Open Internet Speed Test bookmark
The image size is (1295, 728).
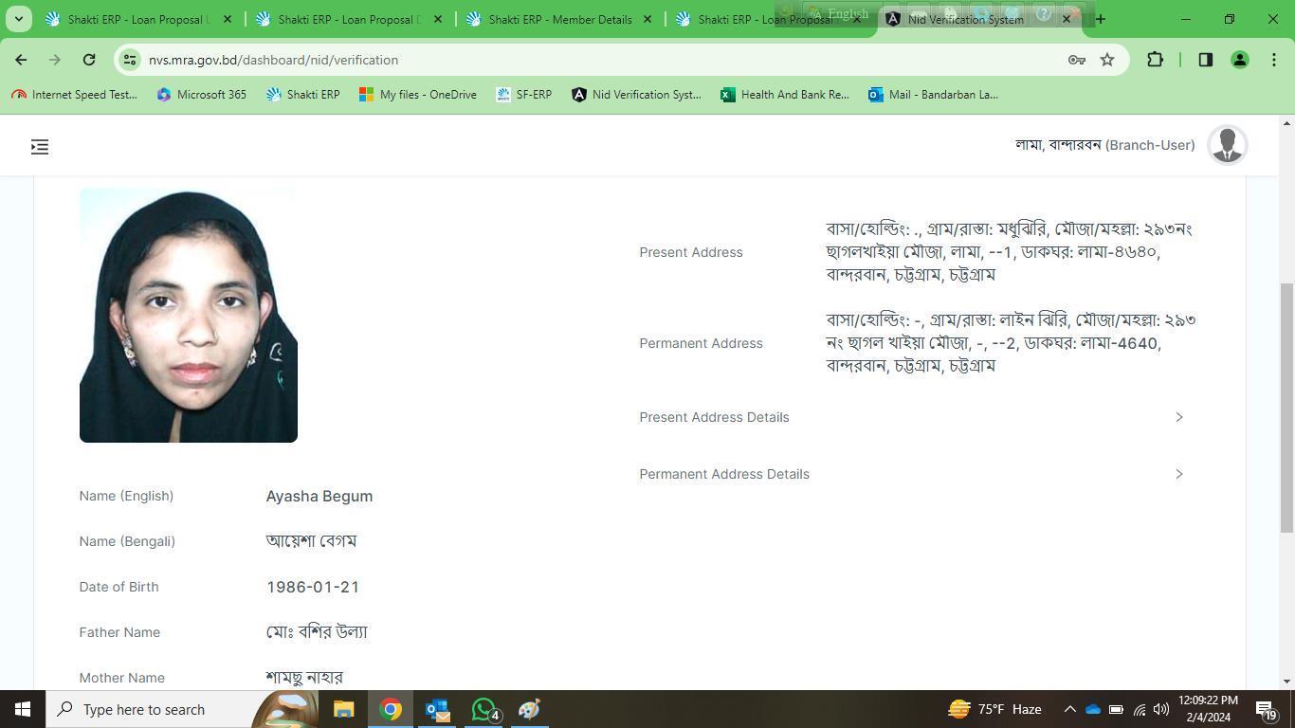click(75, 95)
